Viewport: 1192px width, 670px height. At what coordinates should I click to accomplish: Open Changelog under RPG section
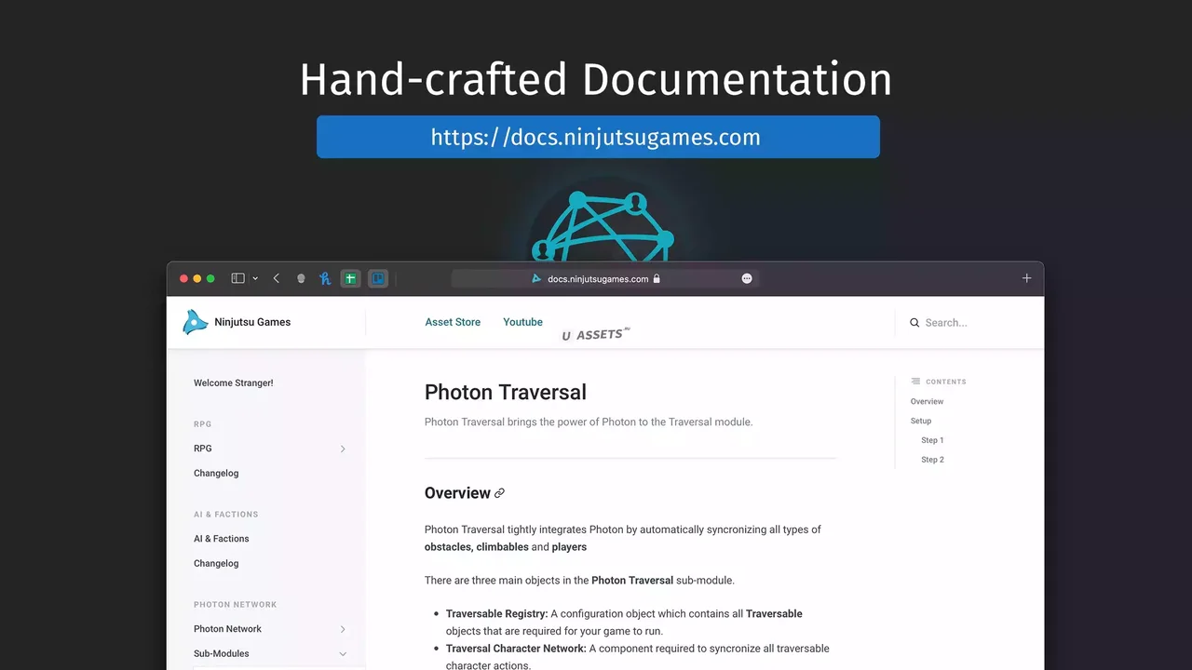[216, 473]
